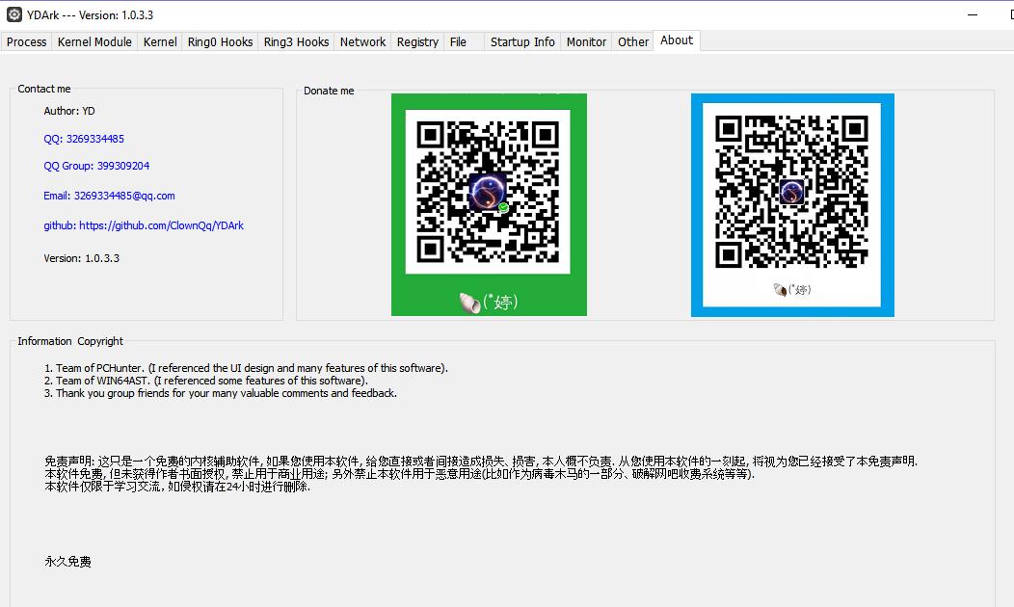This screenshot has width=1014, height=607.
Task: Click the 永久免费 text
Action: coord(67,562)
